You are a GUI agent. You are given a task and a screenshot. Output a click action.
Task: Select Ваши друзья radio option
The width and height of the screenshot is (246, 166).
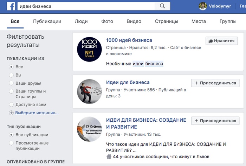(x=11, y=83)
